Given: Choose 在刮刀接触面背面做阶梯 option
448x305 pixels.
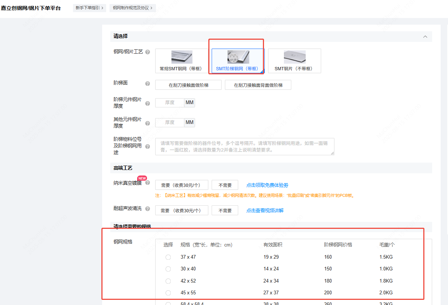Looking at the screenshot, I should 258,85.
